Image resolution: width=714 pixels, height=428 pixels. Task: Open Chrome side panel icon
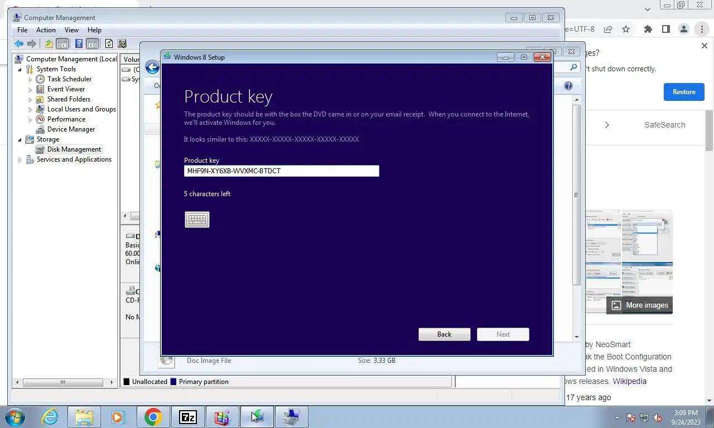click(665, 29)
